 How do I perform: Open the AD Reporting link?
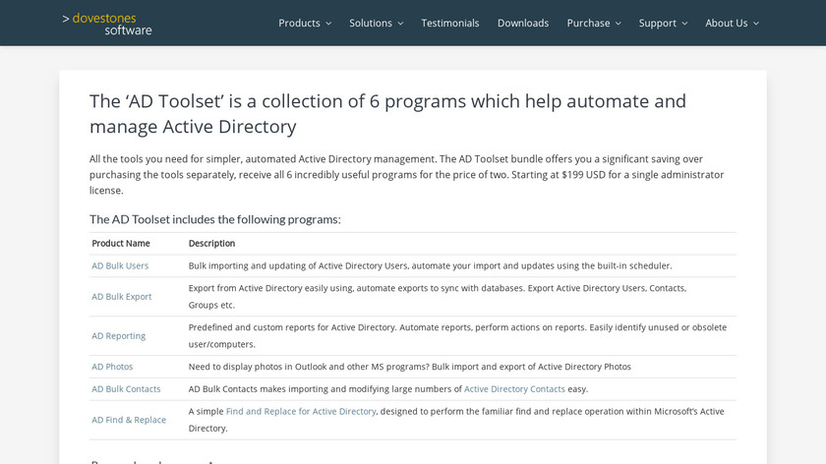coord(119,336)
